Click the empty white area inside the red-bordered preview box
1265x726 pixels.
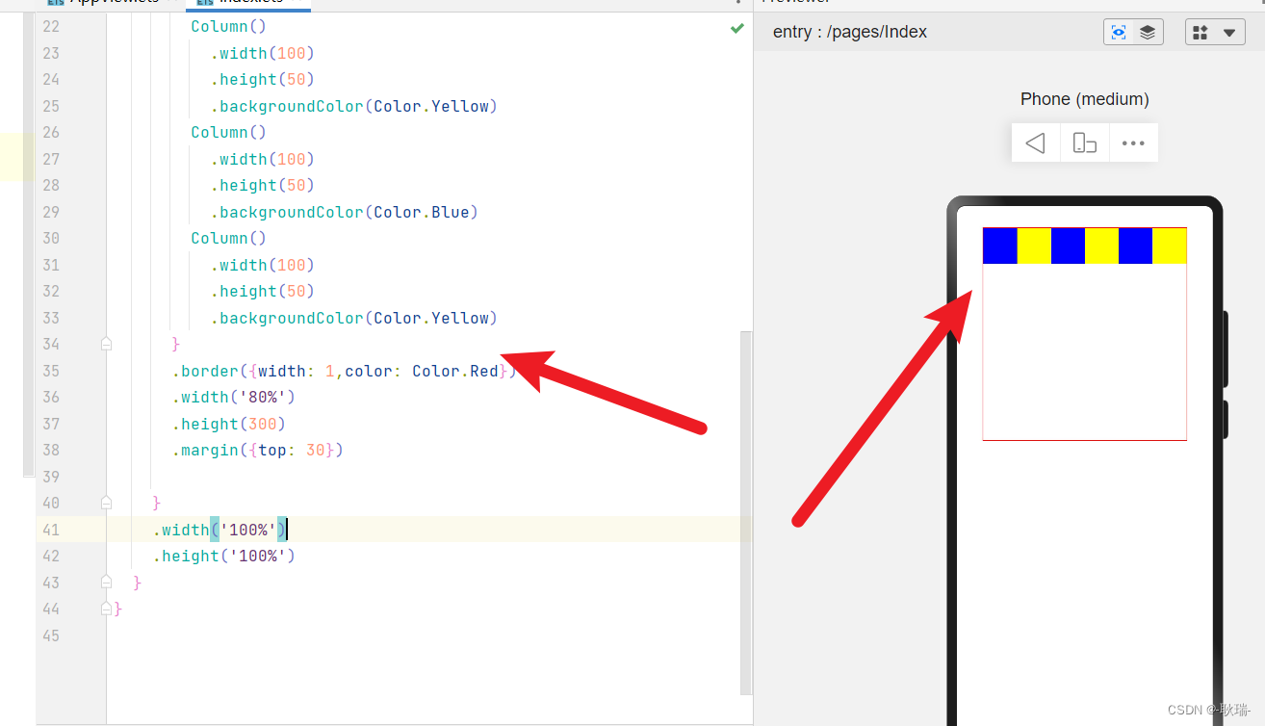click(1085, 351)
